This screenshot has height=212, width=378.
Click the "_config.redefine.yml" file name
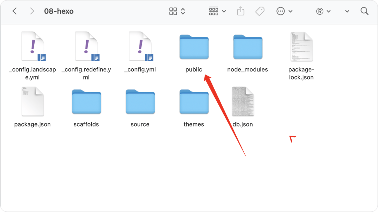(x=86, y=73)
